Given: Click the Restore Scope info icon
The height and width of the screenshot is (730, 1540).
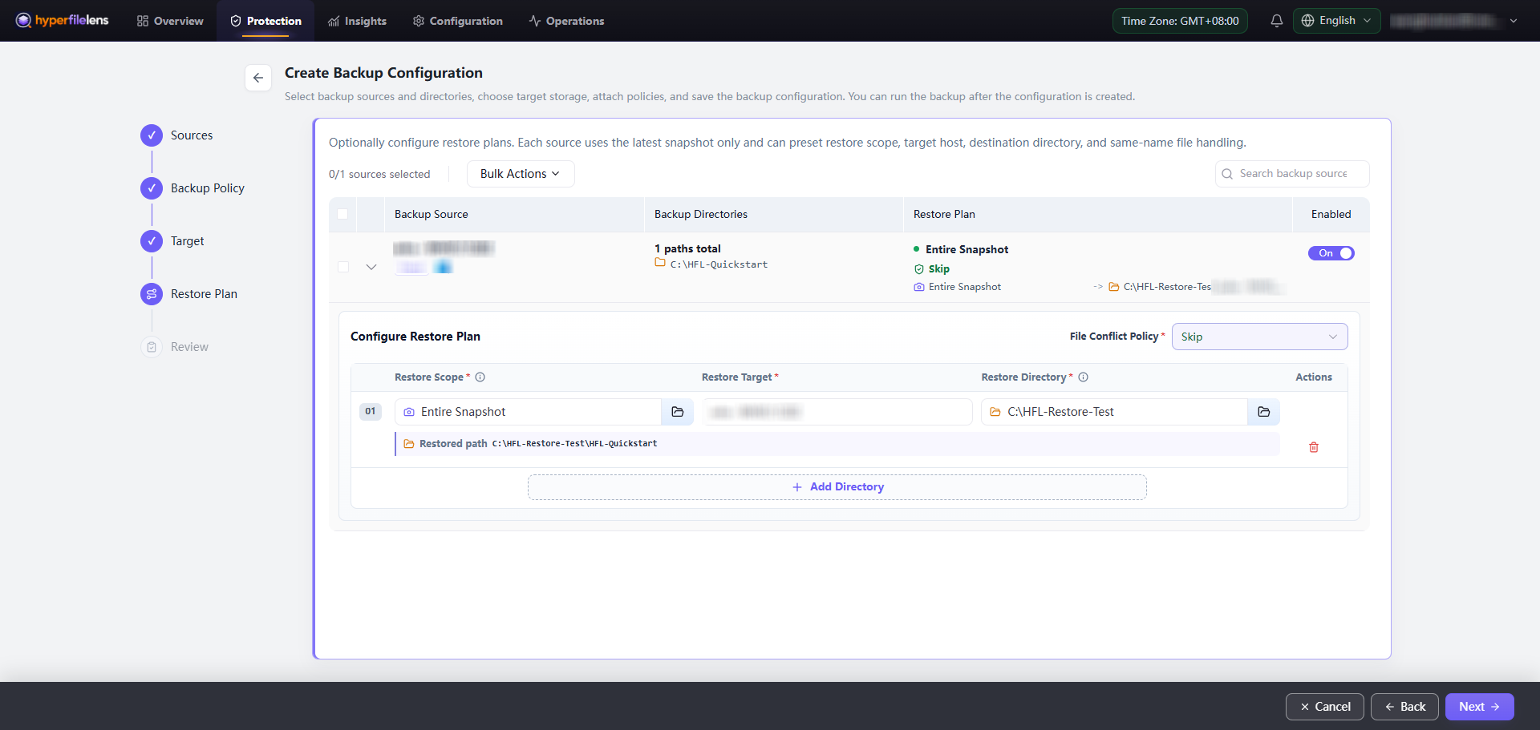Looking at the screenshot, I should tap(480, 377).
